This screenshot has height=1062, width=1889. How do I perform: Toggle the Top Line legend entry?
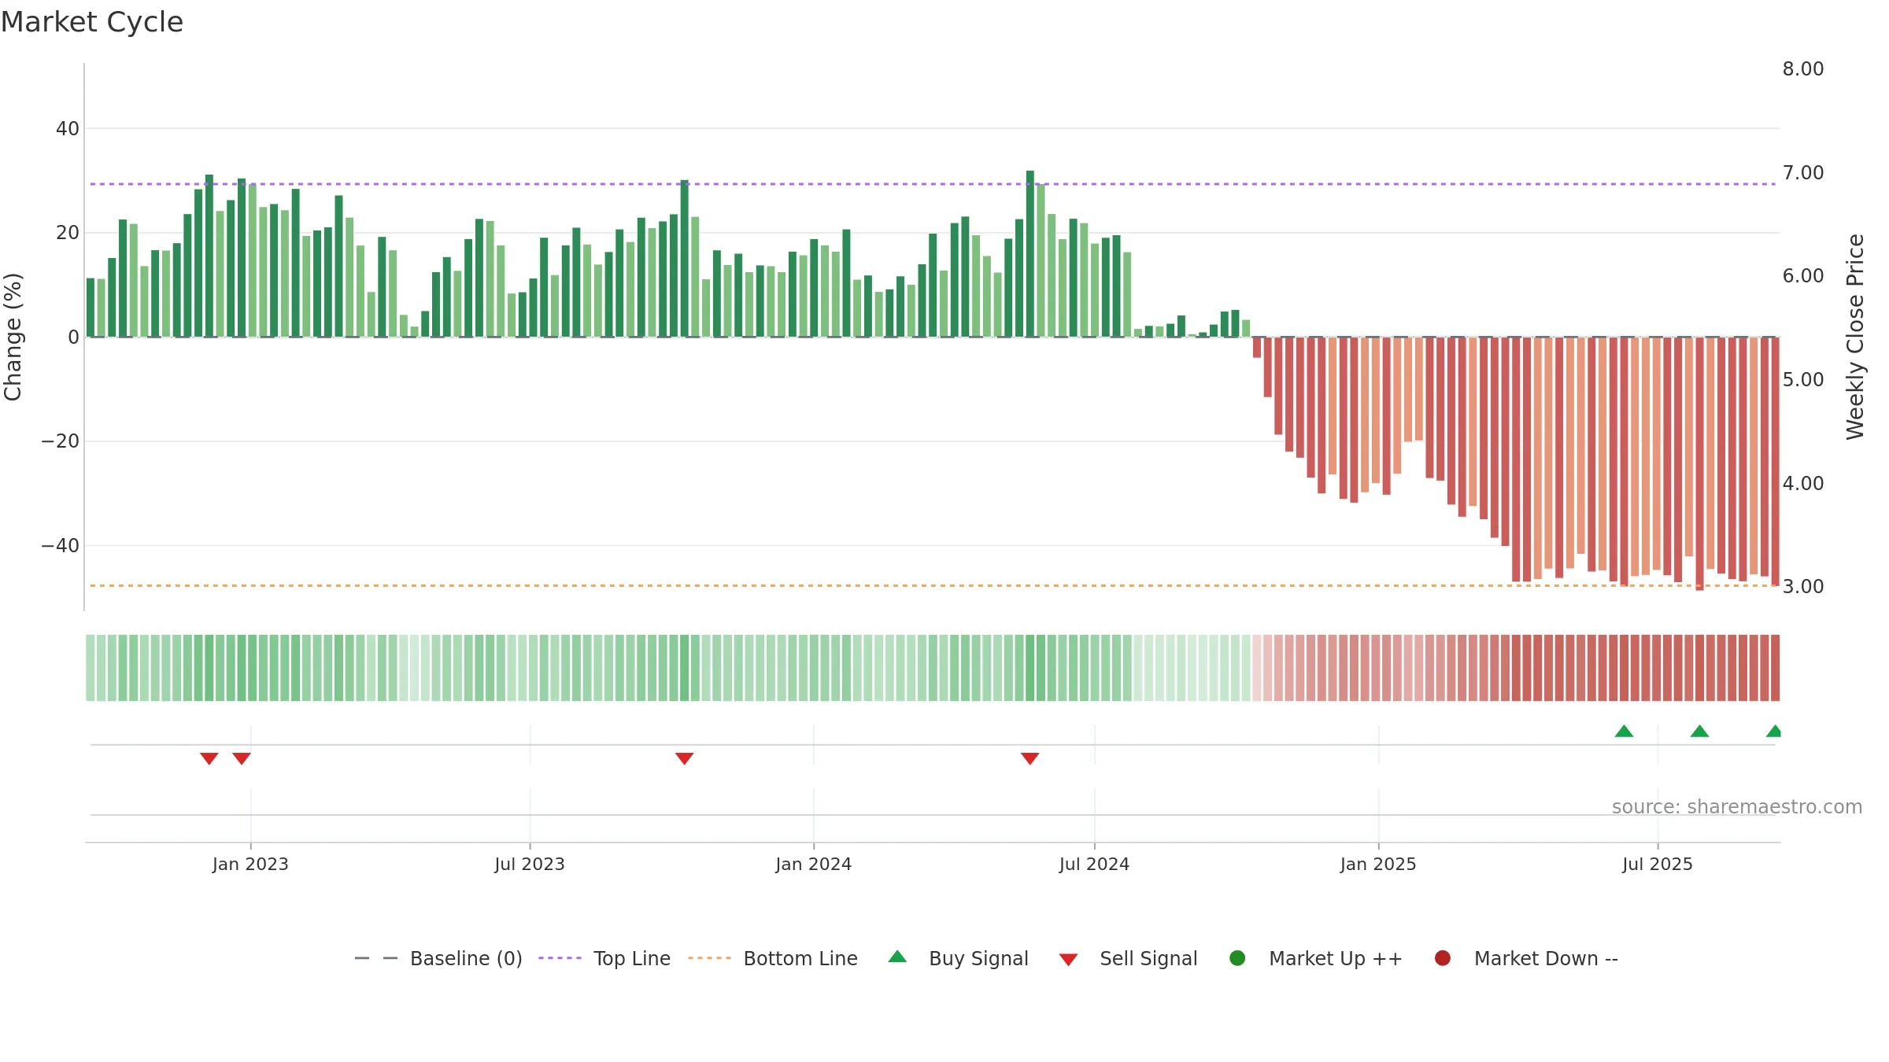[604, 958]
